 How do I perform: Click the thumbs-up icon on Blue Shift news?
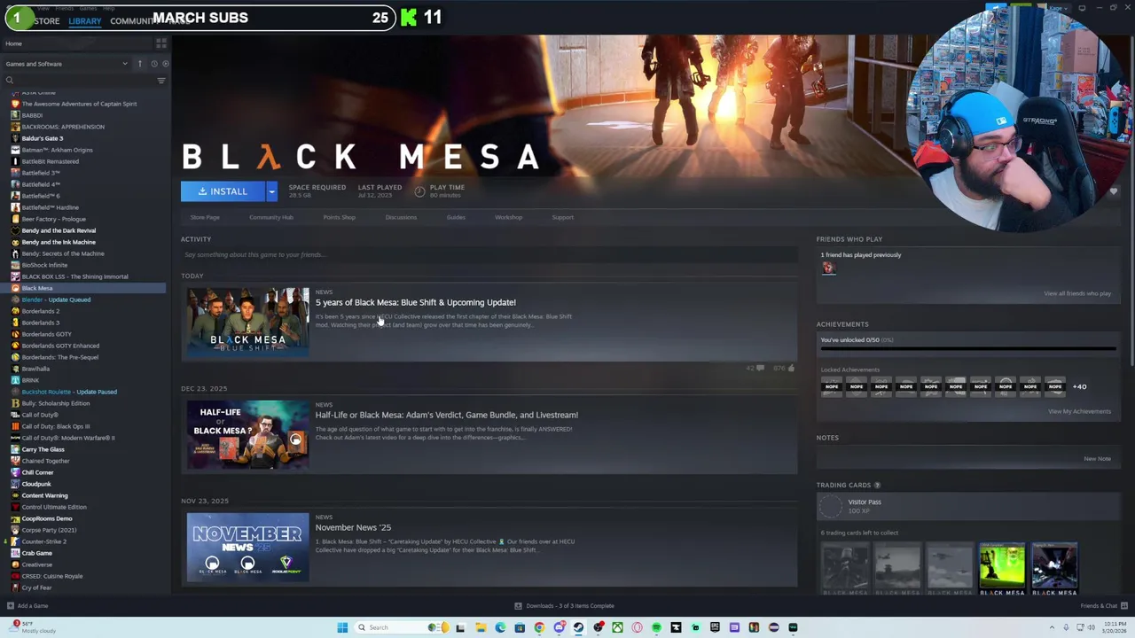pos(791,368)
